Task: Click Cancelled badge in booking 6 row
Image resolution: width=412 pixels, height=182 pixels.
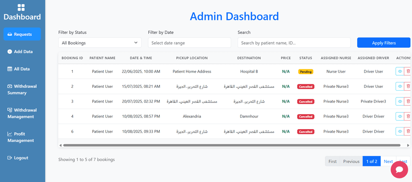Action: 306,132
